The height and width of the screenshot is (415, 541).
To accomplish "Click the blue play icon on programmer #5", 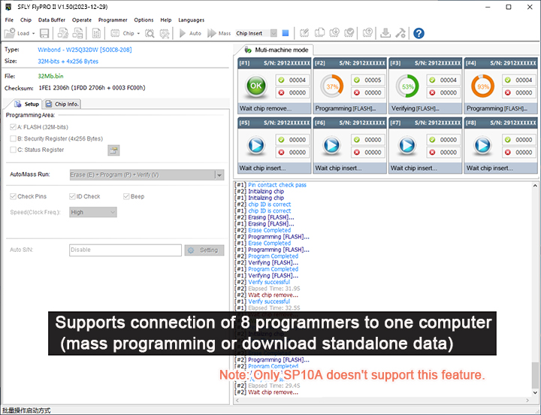I will pyautogui.click(x=256, y=146).
